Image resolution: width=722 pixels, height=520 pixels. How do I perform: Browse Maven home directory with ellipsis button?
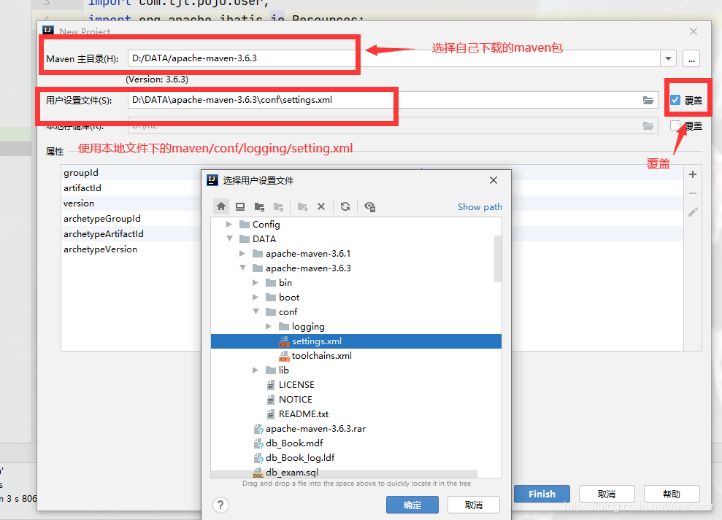[x=691, y=59]
